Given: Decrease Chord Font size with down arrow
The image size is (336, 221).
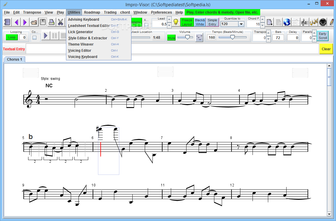Looking at the screenshot, I should pyautogui.click(x=263, y=25).
